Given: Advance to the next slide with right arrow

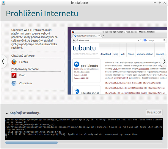Looking at the screenshot, I should 164,61.
